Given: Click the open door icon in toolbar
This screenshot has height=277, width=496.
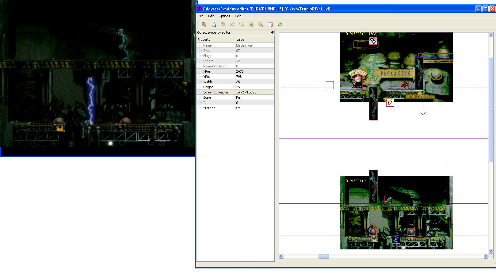Looking at the screenshot, I should tap(204, 25).
